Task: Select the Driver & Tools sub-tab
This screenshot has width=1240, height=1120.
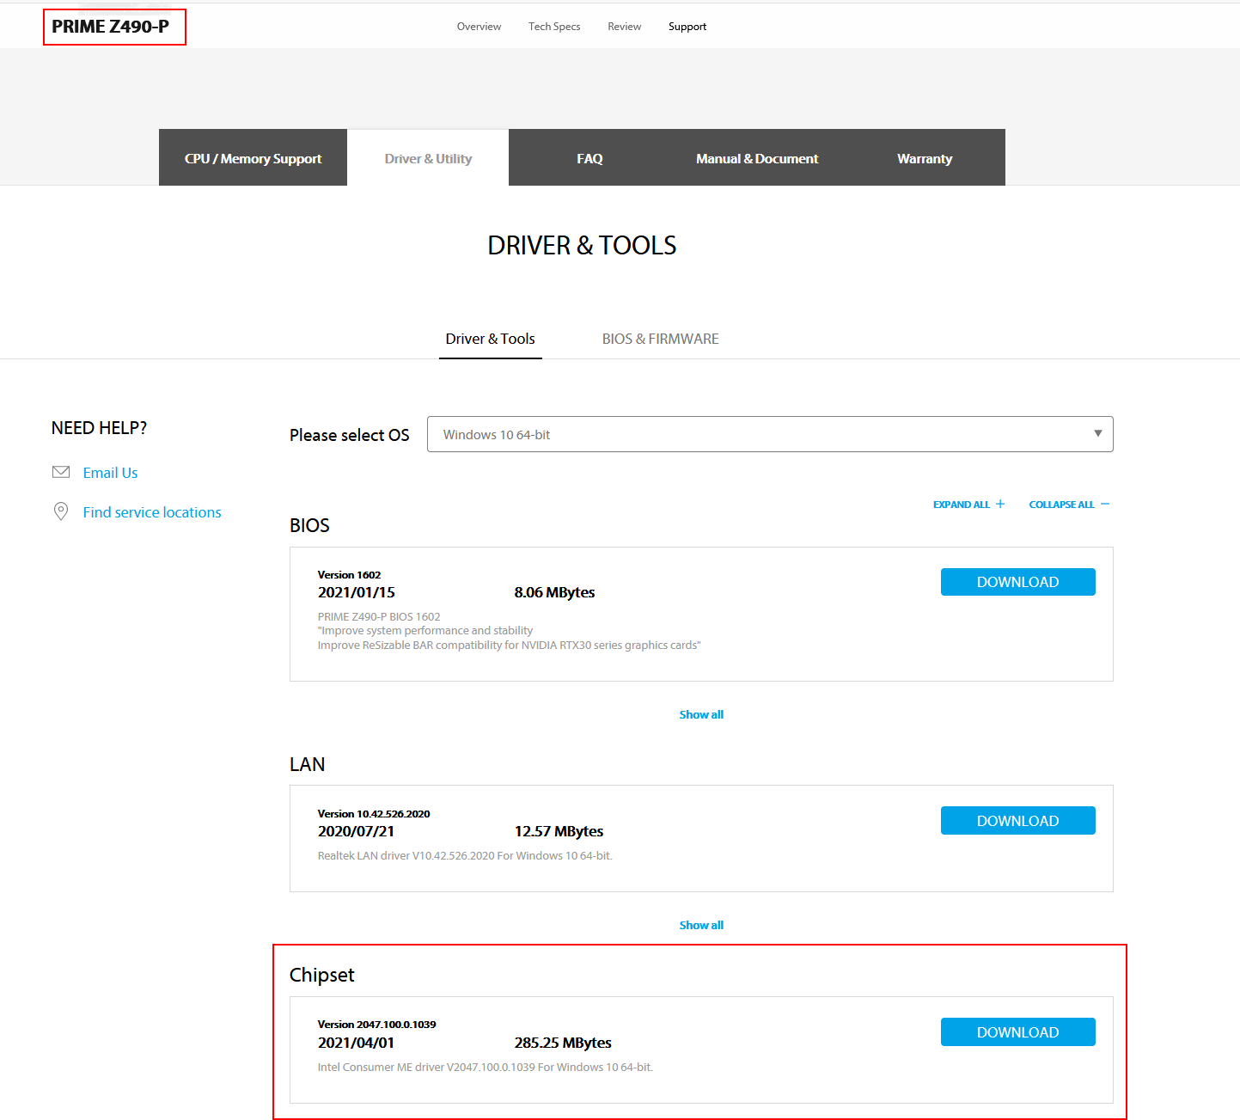Action: 490,339
